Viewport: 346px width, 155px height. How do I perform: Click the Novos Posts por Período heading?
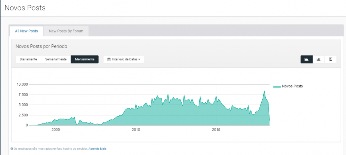point(42,46)
